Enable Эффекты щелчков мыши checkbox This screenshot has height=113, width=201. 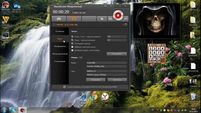[x=72, y=47]
